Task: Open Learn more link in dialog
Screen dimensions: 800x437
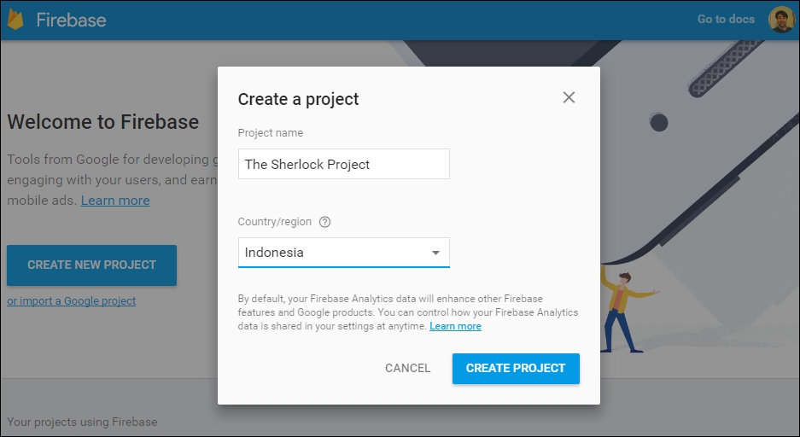Action: coord(455,326)
